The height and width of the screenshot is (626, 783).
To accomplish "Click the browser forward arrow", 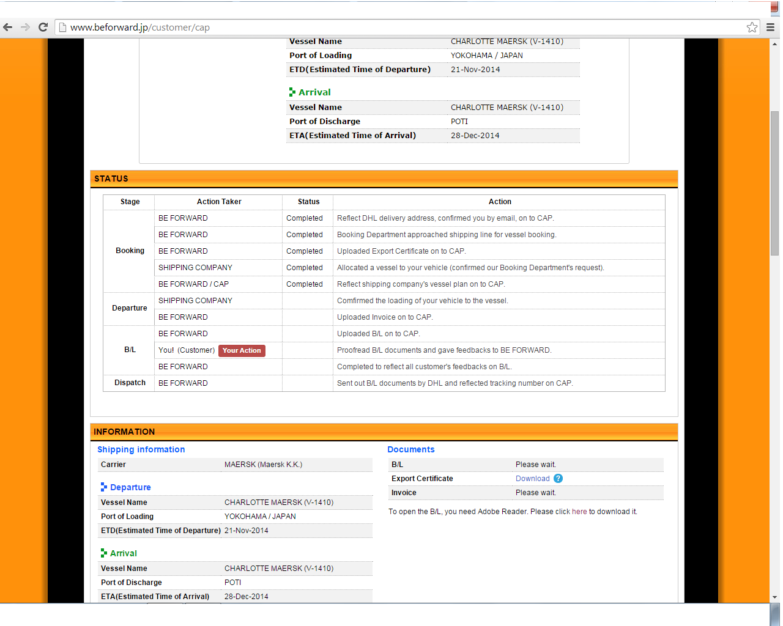I will tap(25, 27).
